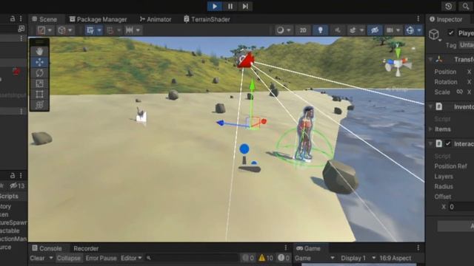Open the Animator tab
The height and width of the screenshot is (266, 474).
pyautogui.click(x=156, y=19)
